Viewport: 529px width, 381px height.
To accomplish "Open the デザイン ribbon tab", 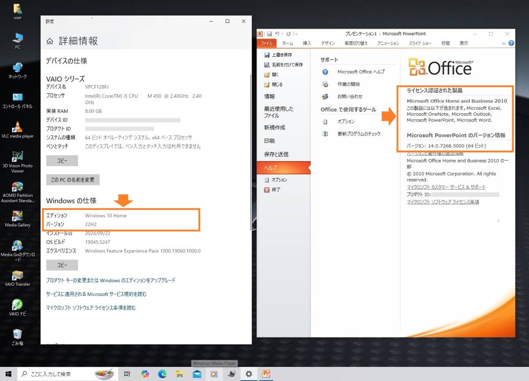I will [328, 43].
